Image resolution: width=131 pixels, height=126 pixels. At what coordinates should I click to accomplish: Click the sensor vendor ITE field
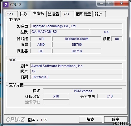pyautogui.click(x=41, y=51)
